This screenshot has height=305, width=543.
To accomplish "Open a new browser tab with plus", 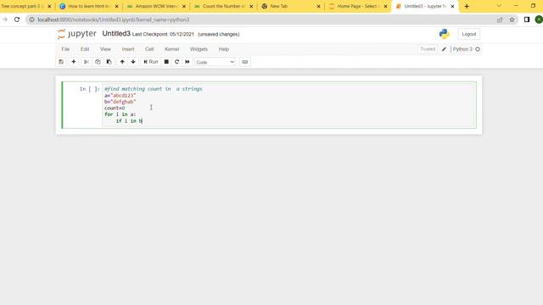I will (467, 6).
